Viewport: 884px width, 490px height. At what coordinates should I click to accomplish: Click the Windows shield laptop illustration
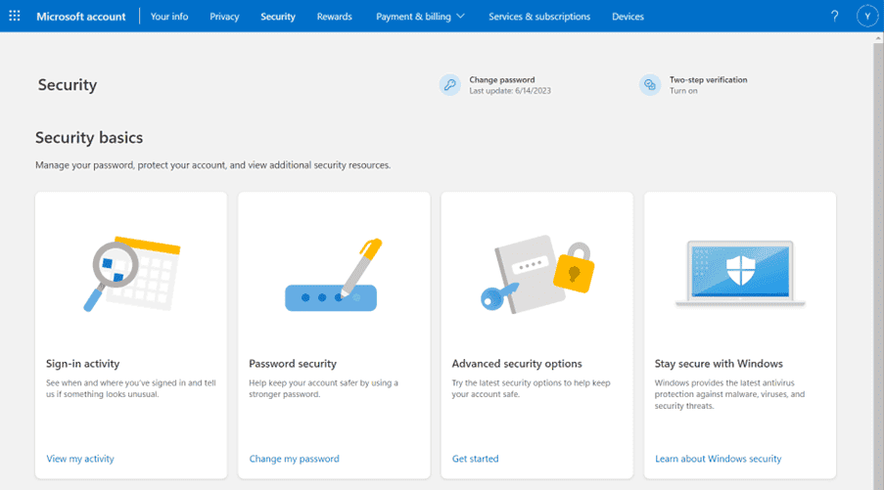pos(740,274)
